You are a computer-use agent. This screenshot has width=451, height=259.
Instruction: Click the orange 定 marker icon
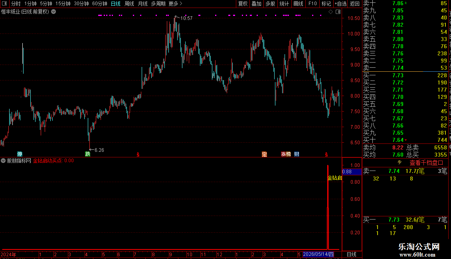(264, 154)
